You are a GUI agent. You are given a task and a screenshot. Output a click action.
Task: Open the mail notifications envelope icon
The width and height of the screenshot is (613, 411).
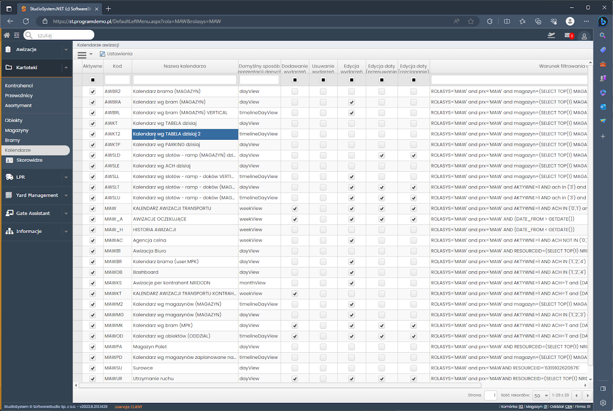click(x=568, y=35)
